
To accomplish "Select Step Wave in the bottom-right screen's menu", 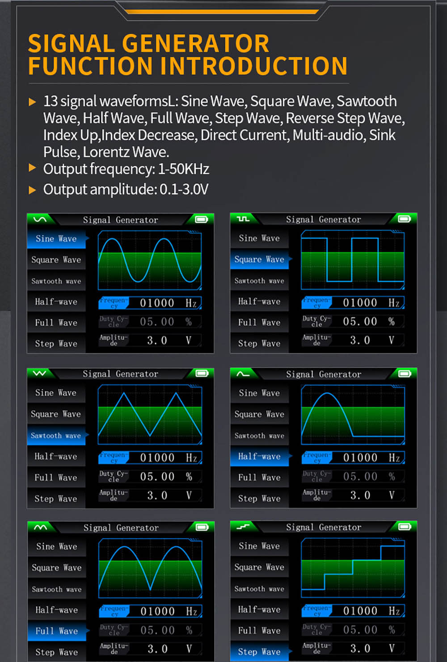I will pyautogui.click(x=259, y=651).
